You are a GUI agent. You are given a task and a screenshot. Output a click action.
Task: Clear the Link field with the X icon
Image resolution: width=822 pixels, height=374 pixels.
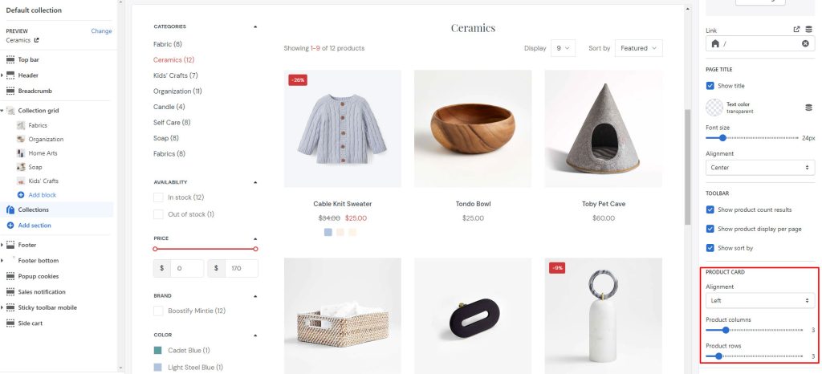click(x=805, y=43)
